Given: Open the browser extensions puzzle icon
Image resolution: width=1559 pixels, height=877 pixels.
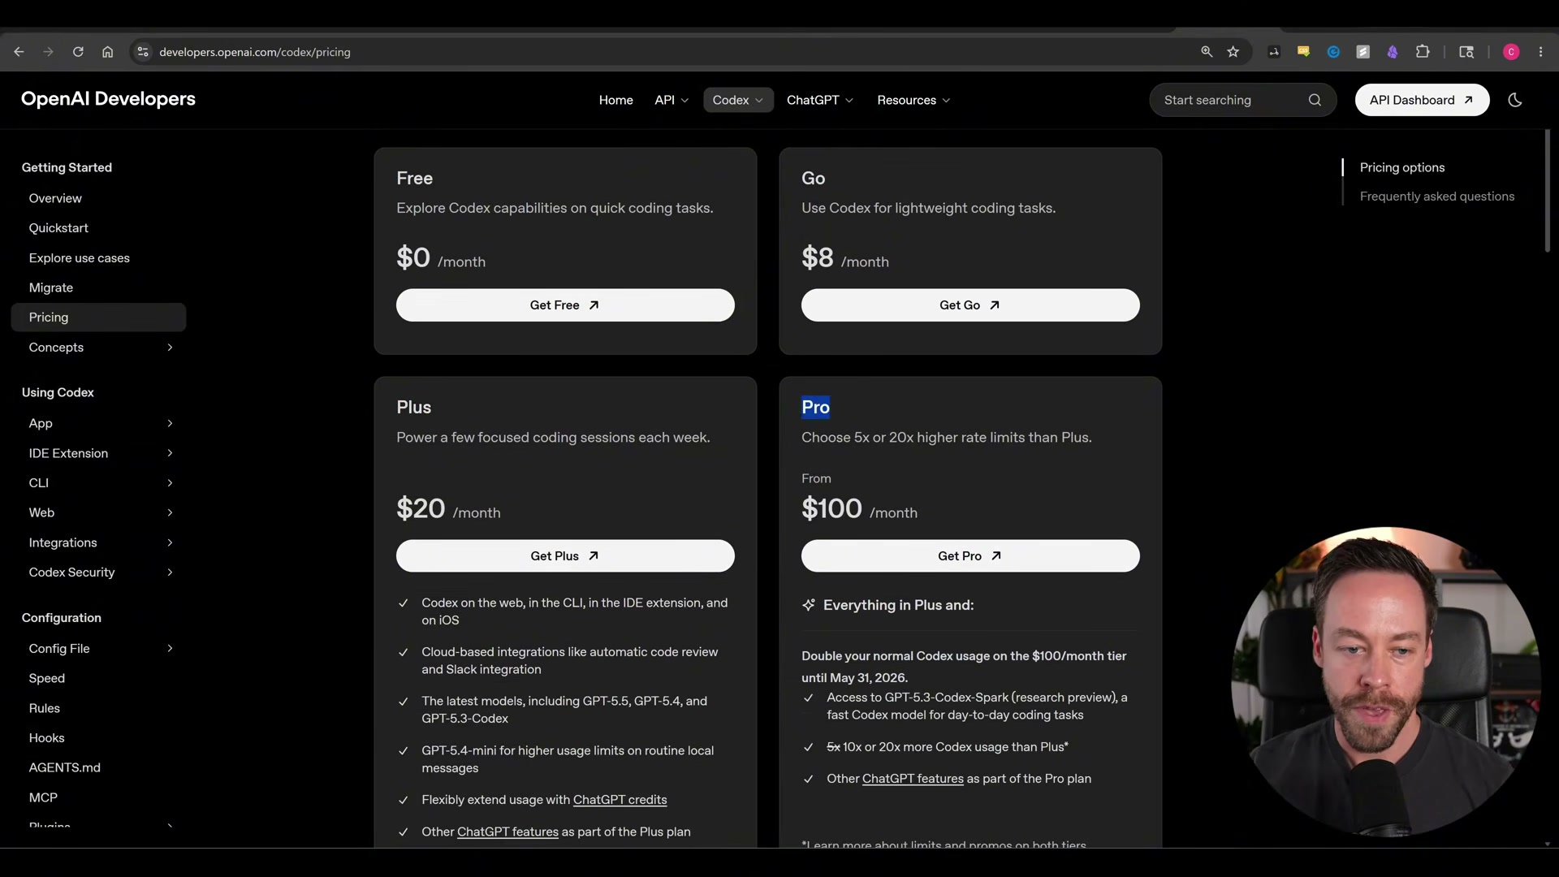Looking at the screenshot, I should (1423, 52).
